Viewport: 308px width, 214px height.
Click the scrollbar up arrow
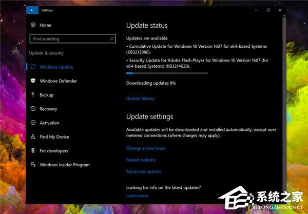[x=284, y=16]
